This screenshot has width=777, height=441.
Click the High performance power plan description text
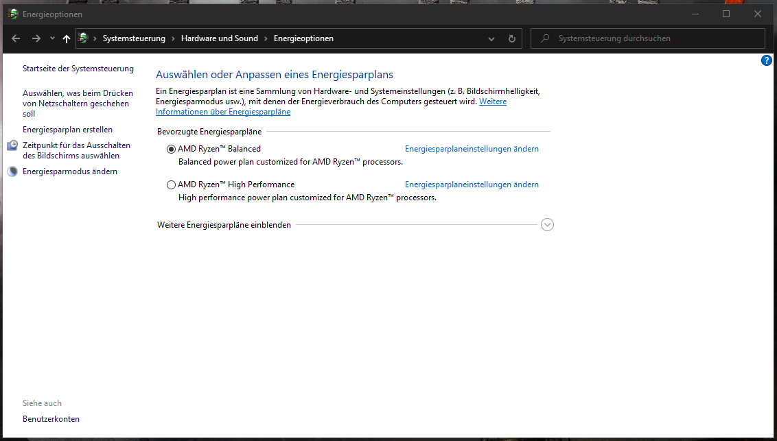pyautogui.click(x=308, y=198)
